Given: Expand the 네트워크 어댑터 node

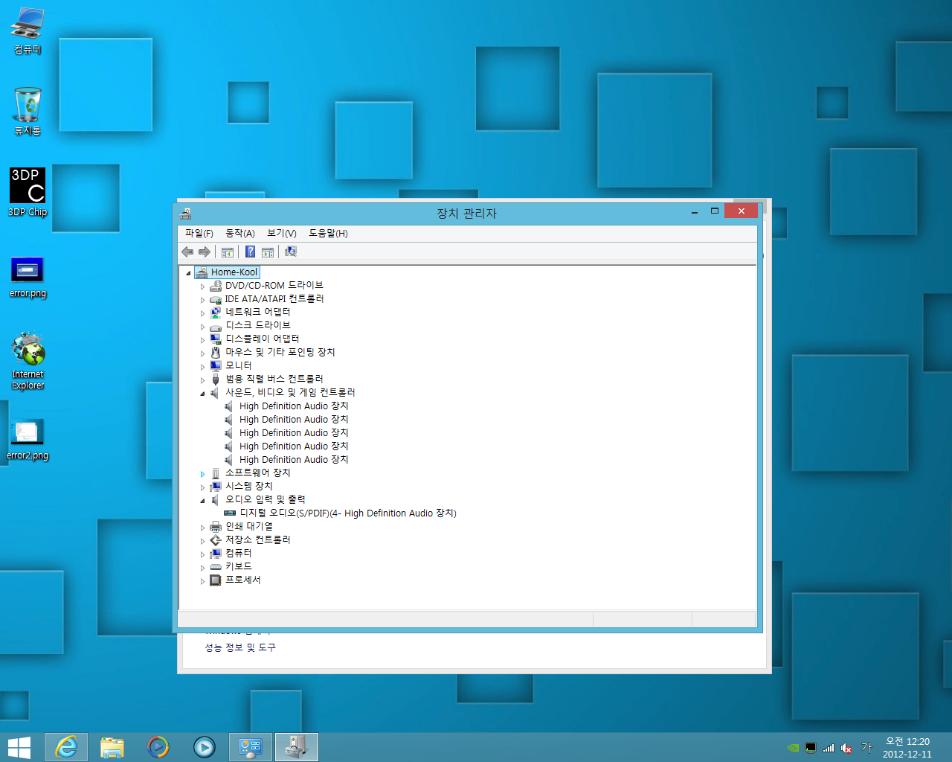Looking at the screenshot, I should click(x=202, y=313).
